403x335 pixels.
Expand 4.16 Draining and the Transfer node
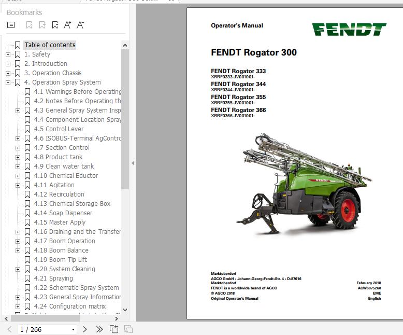pos(18,232)
